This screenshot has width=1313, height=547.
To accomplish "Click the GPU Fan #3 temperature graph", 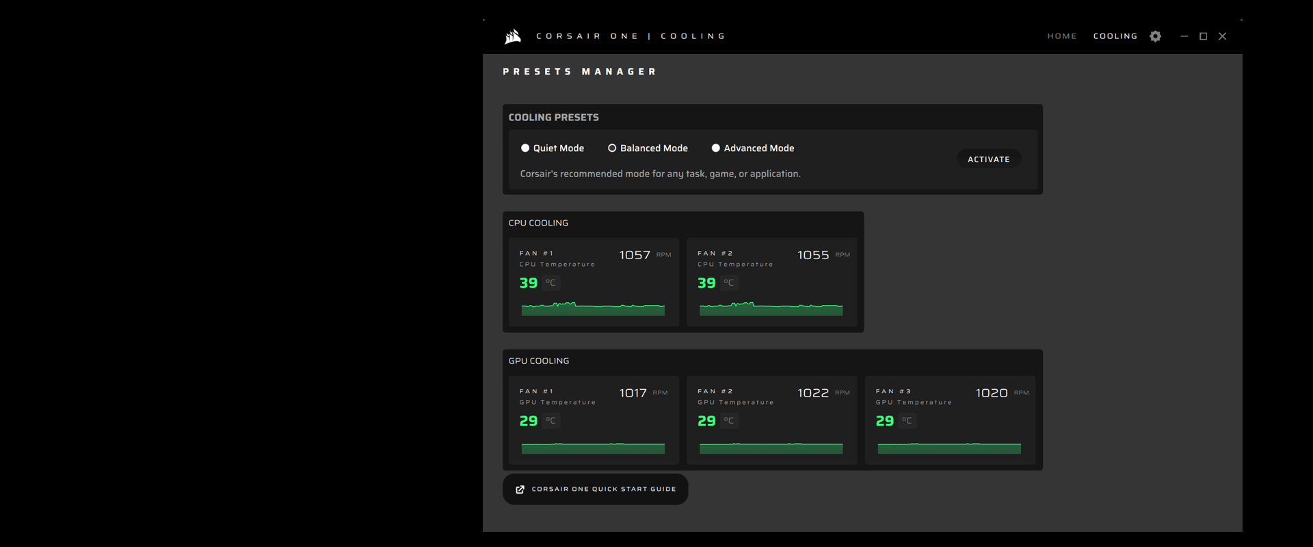I will tap(949, 449).
